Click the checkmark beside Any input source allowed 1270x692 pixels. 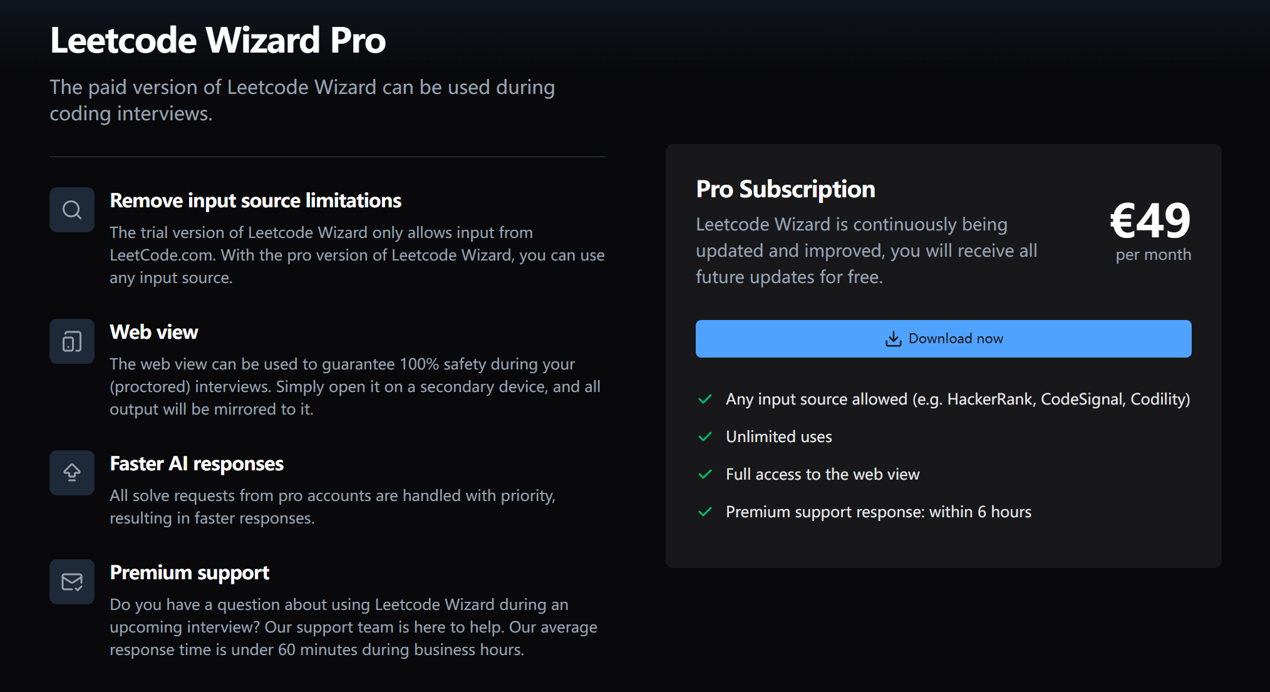coord(705,399)
